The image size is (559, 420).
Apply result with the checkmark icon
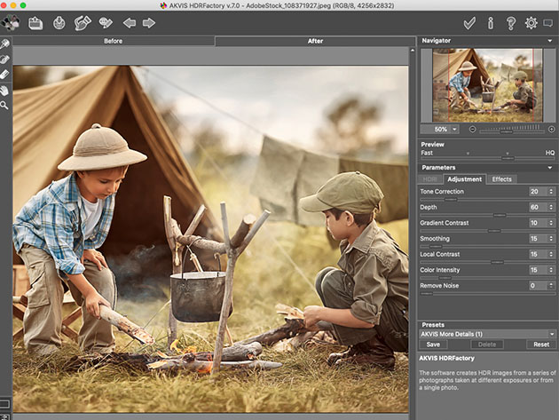click(x=469, y=22)
